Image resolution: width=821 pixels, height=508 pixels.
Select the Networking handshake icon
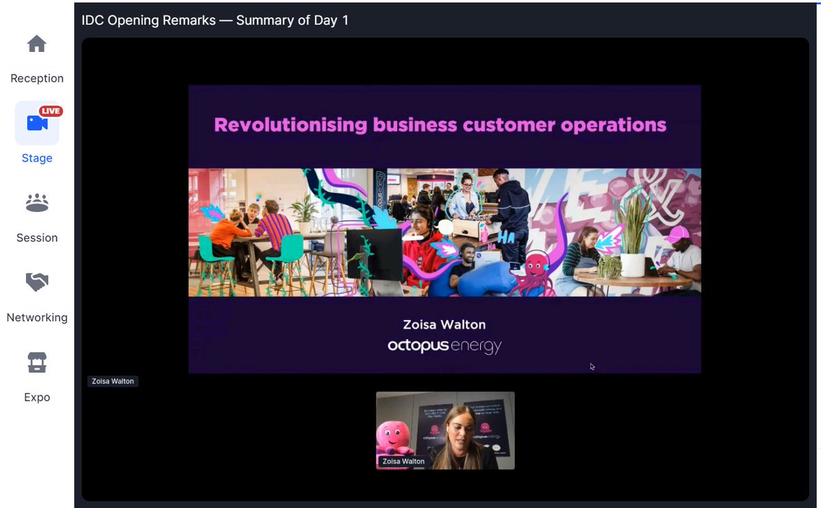37,282
